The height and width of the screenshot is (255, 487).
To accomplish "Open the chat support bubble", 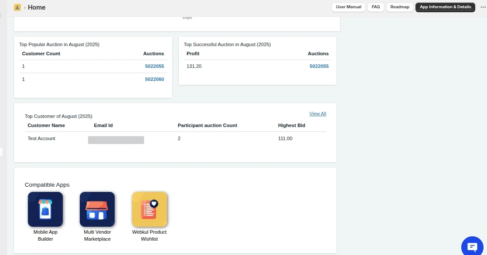I will (472, 246).
